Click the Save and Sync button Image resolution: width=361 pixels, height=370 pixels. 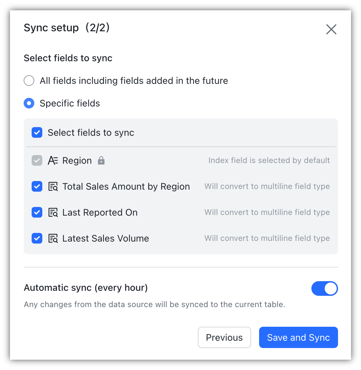[298, 337]
